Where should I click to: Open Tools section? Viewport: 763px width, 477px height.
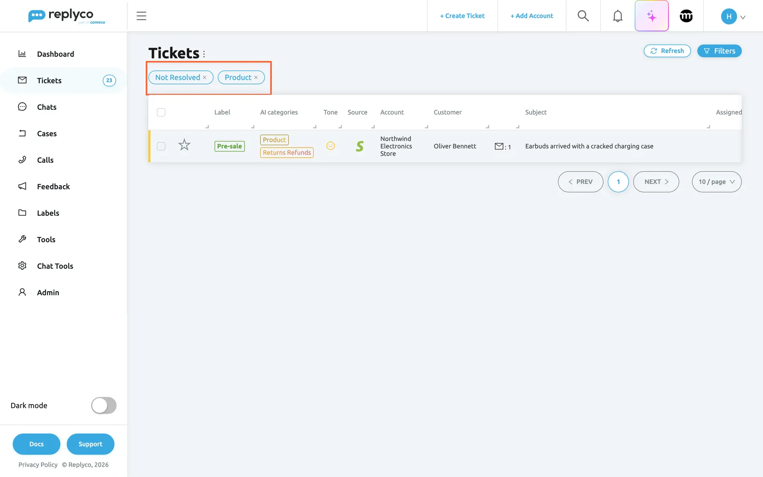pyautogui.click(x=46, y=240)
